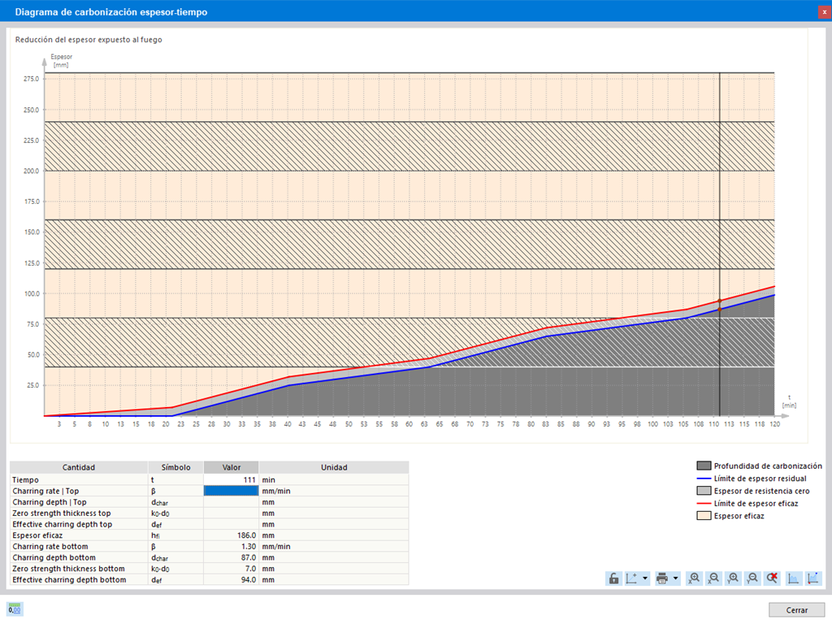Open the axis settings dropdown arrow
Viewport: 832px width, 624px height.
[645, 578]
